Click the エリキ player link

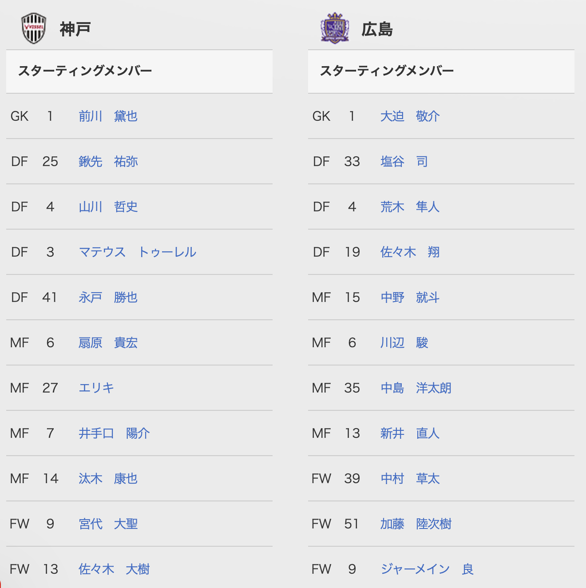[96, 388]
